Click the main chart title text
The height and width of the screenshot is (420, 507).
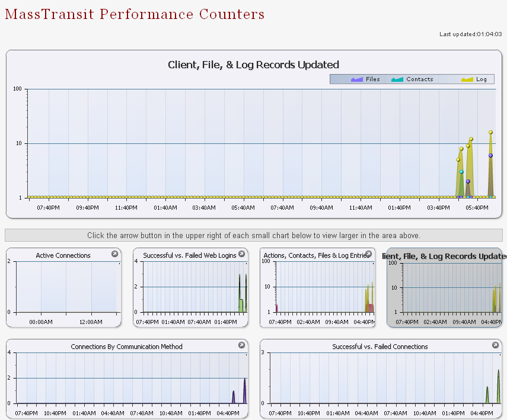click(x=253, y=65)
